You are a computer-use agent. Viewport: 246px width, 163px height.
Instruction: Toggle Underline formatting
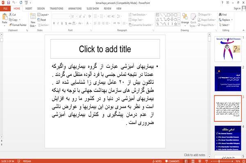62,23
